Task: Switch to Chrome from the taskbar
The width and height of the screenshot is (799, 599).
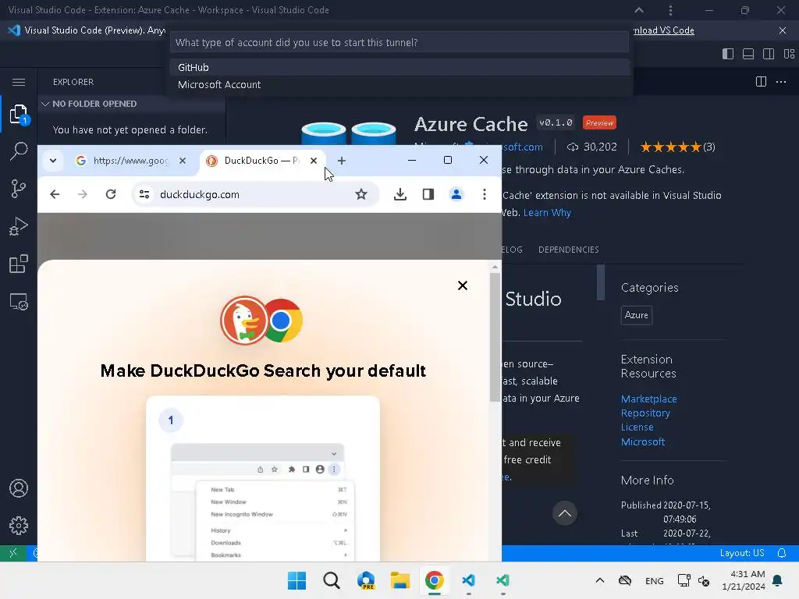Action: [x=434, y=580]
